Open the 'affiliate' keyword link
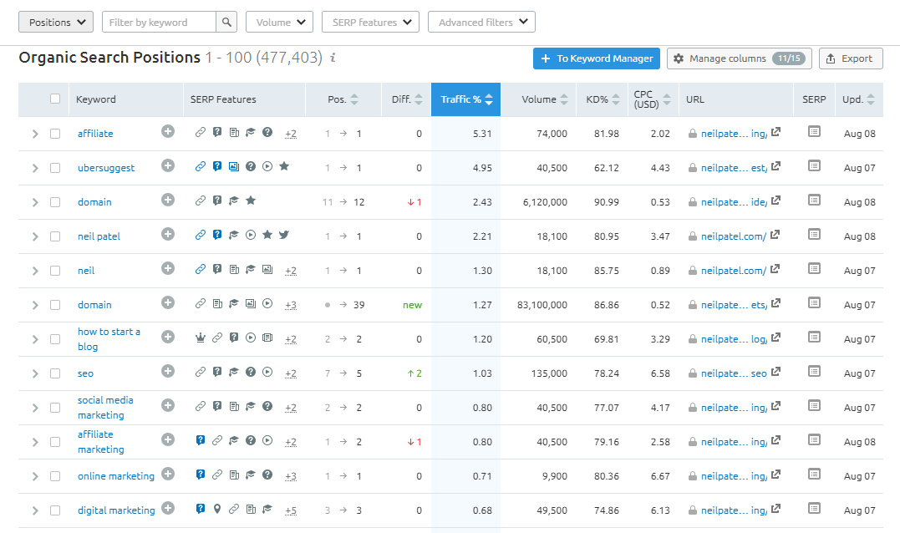Image resolution: width=900 pixels, height=533 pixels. [95, 134]
